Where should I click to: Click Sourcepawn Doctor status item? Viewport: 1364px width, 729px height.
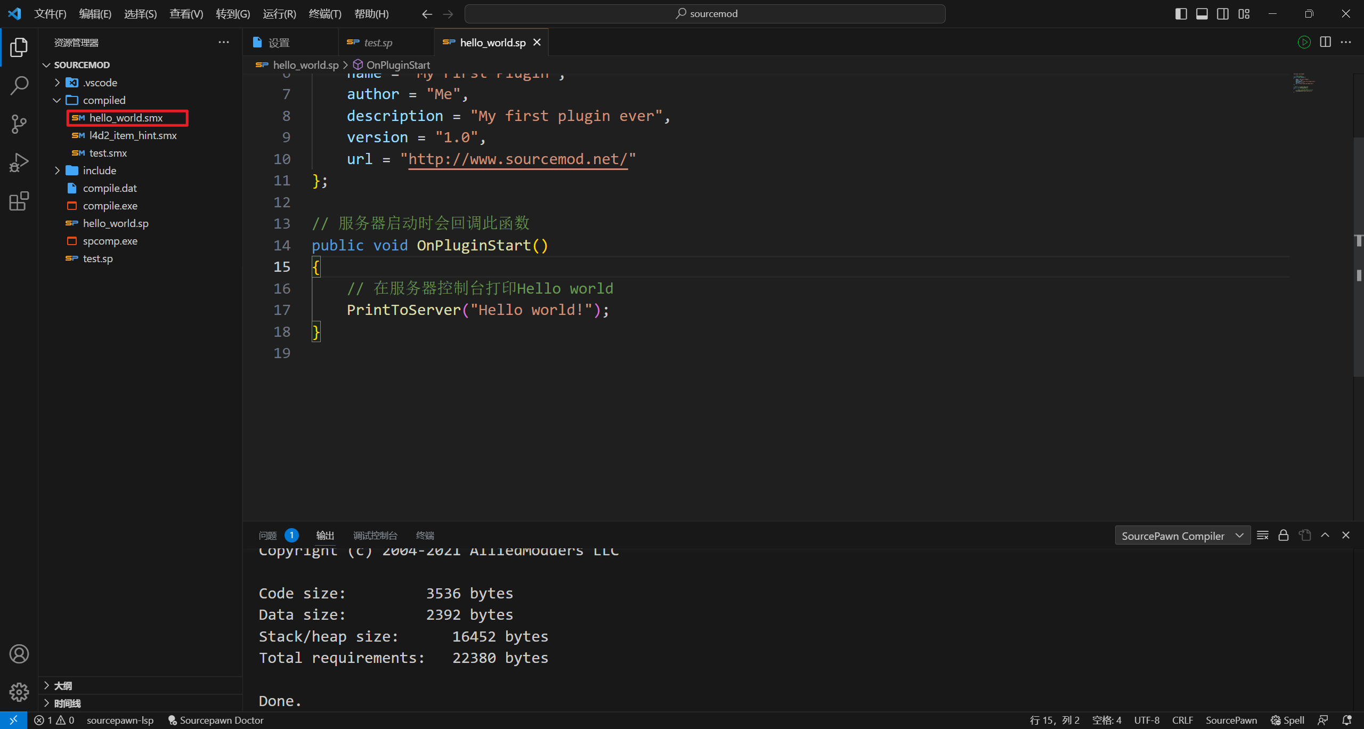click(216, 720)
